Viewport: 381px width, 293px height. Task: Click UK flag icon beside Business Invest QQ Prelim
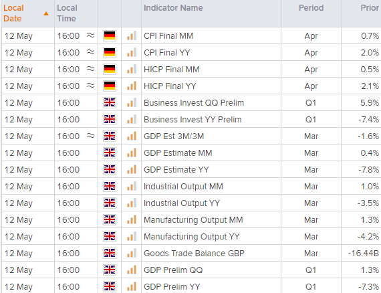point(110,102)
